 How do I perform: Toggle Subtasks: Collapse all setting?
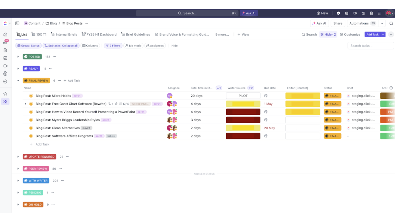tap(61, 45)
